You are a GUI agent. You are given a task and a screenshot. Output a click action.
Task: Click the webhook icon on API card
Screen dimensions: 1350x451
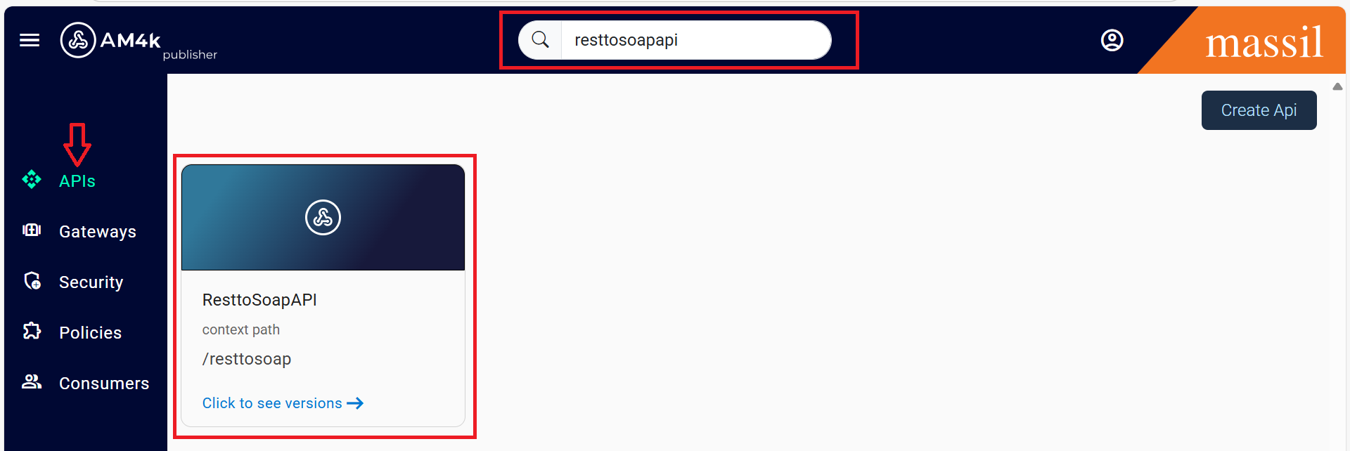pyautogui.click(x=323, y=217)
